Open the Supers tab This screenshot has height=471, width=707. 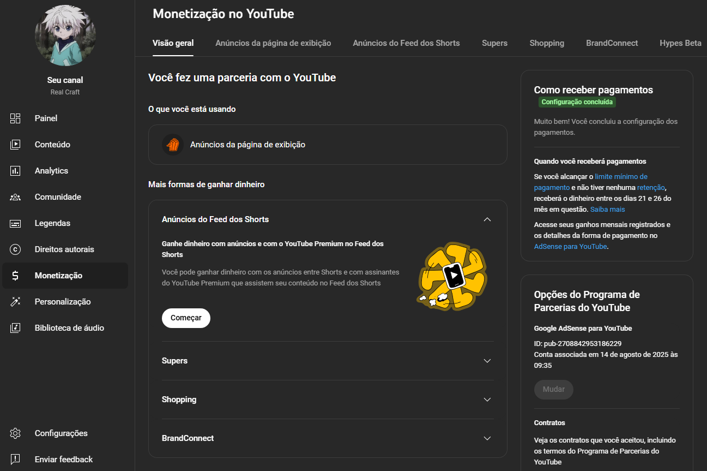494,43
